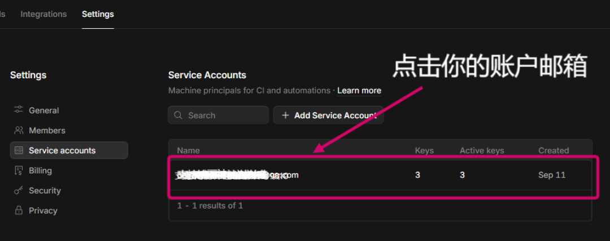610x241 pixels.
Task: Sort by Created column header
Action: (x=553, y=150)
